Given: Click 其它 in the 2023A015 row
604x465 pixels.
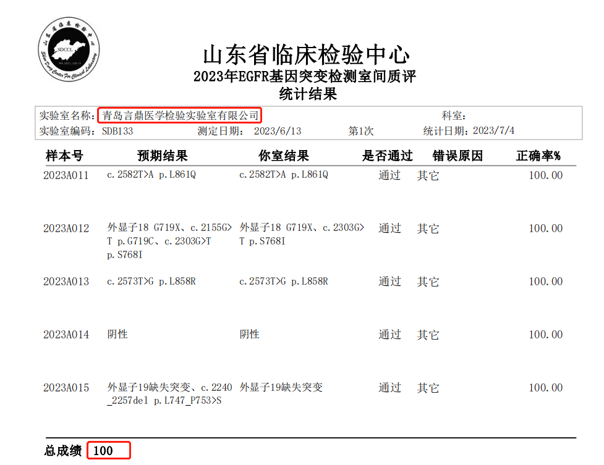Looking at the screenshot, I should tap(428, 388).
